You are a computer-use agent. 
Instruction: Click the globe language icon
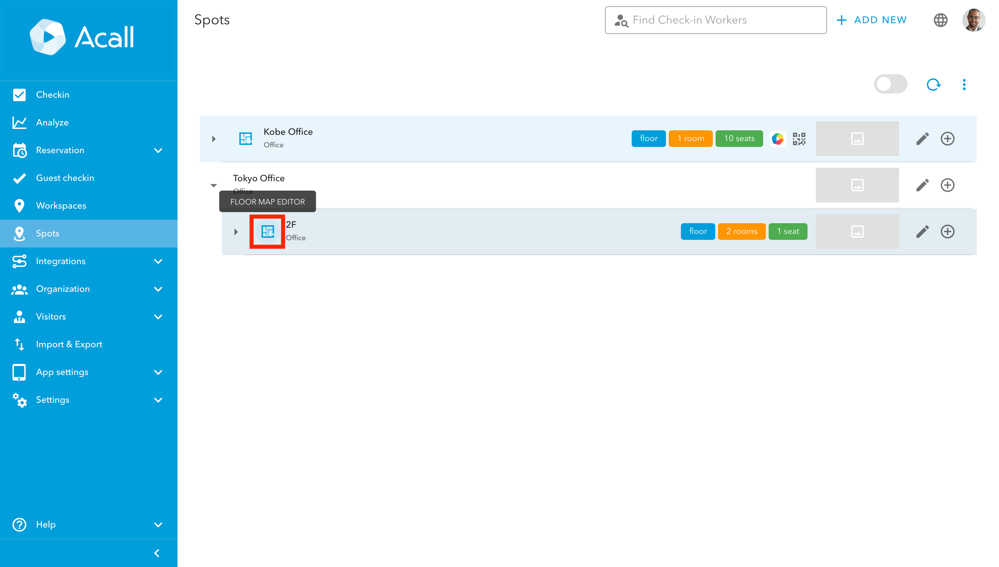940,20
